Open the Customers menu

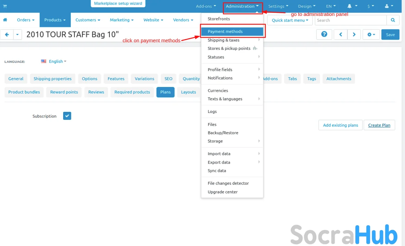pyautogui.click(x=88, y=20)
